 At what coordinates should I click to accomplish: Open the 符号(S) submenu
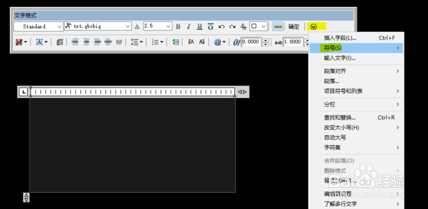click(356, 48)
